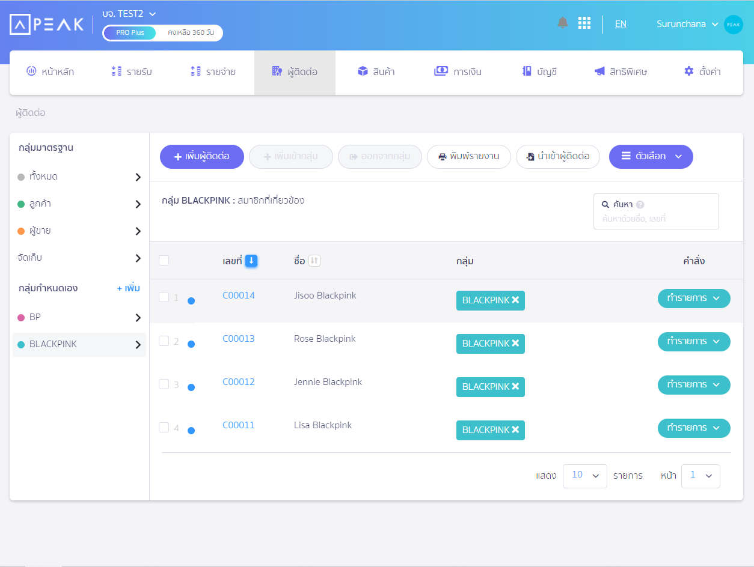Open the การเงิน finance tab
This screenshot has height=567, width=754.
pos(458,72)
